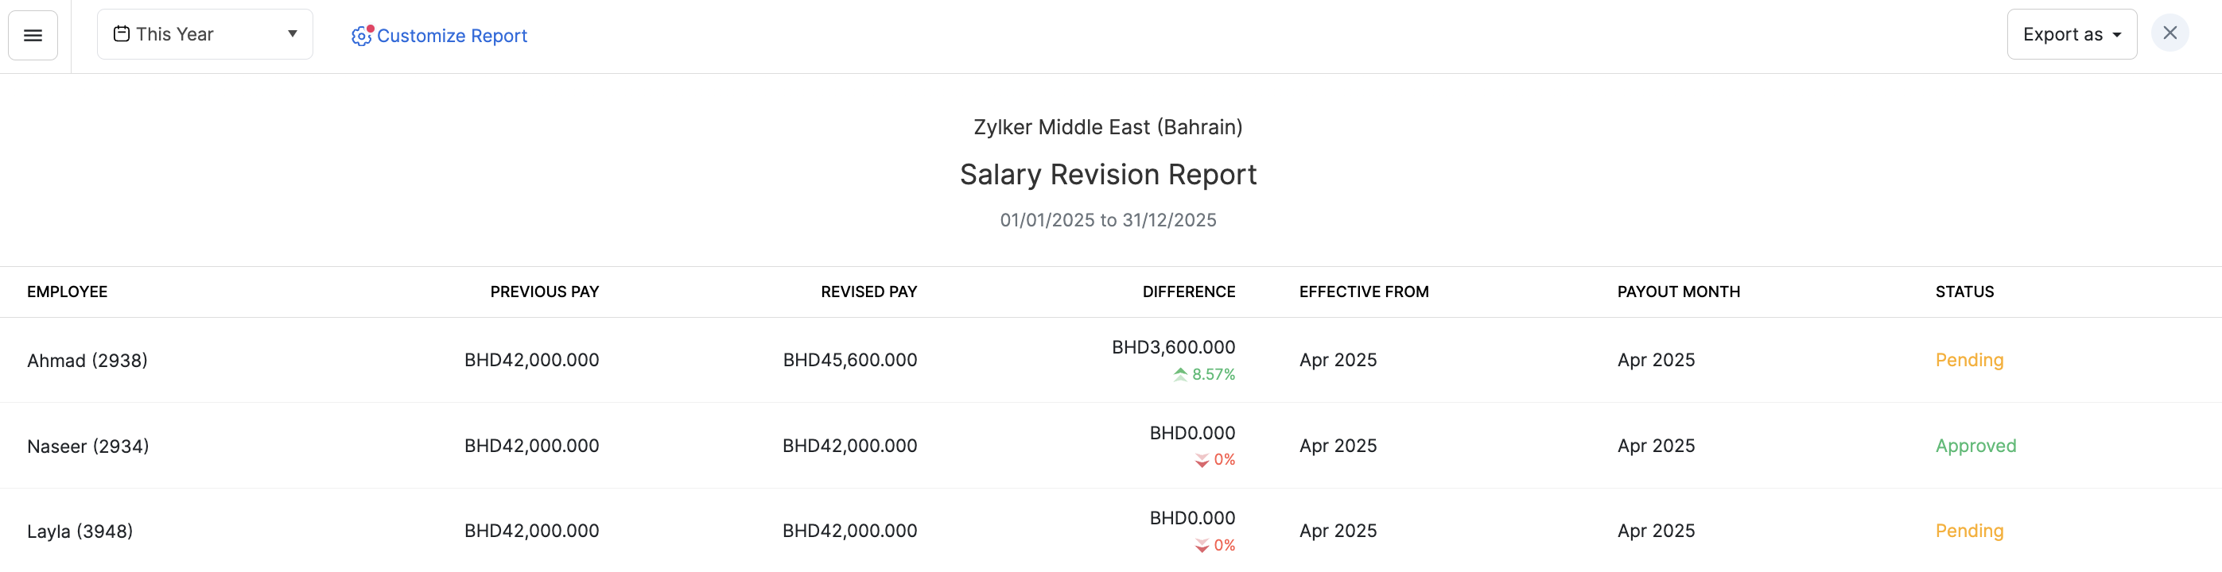Open employee Ahmad (2938) row

click(87, 361)
